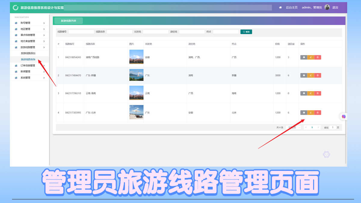Click the home icon in the top header
Screen dimensions: 361x203
(x=280, y=8)
